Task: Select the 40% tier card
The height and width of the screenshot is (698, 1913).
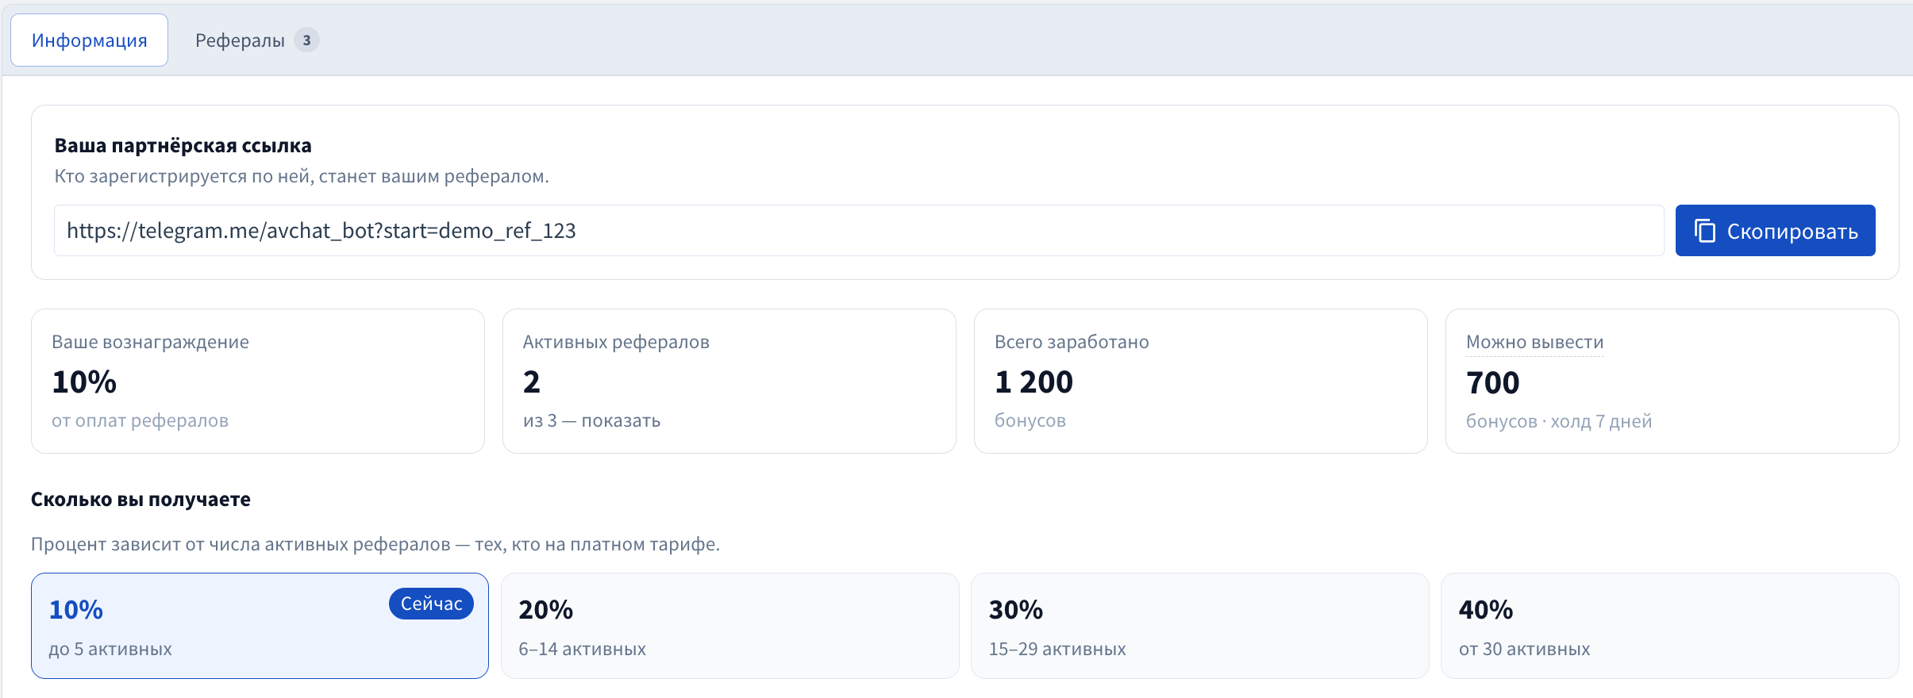Action: (x=1669, y=626)
